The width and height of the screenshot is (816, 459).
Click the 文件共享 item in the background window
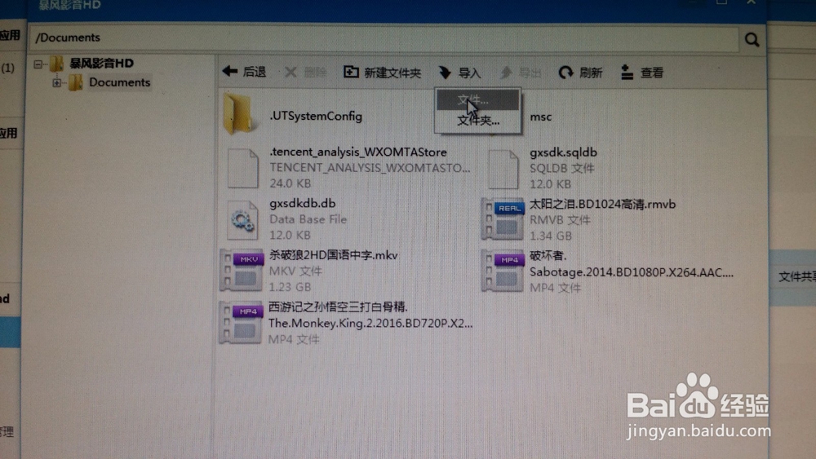[x=796, y=277]
